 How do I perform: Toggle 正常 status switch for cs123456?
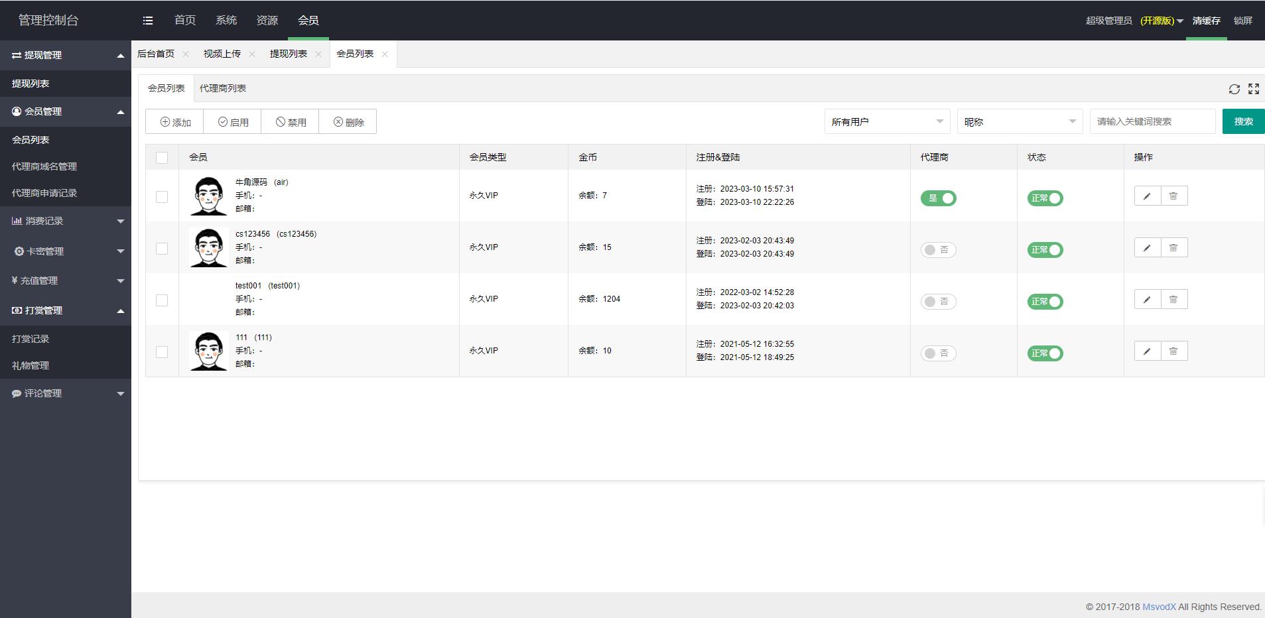(x=1045, y=250)
